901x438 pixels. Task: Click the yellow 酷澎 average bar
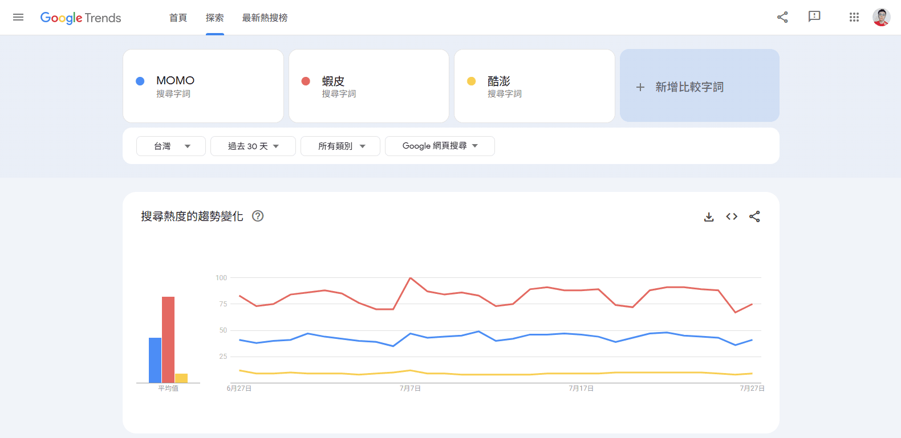[x=181, y=378]
